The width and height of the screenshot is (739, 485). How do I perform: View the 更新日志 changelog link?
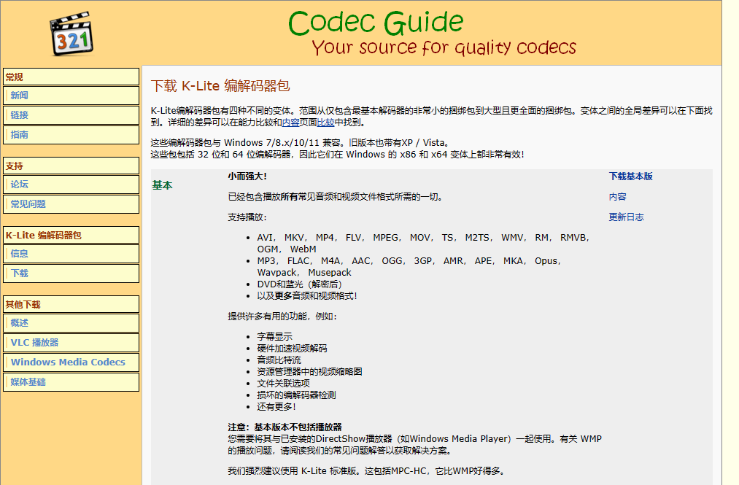pyautogui.click(x=626, y=217)
